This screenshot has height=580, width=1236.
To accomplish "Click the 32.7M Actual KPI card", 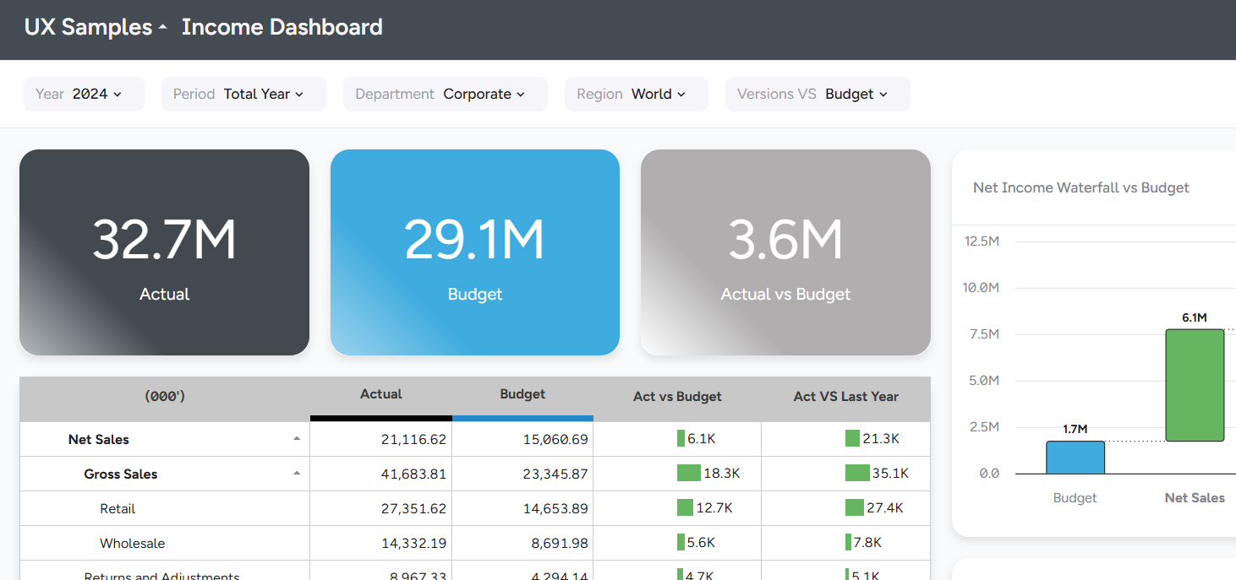I will click(x=164, y=252).
